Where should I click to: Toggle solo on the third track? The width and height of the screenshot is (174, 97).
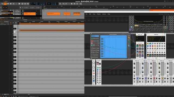[12, 18]
